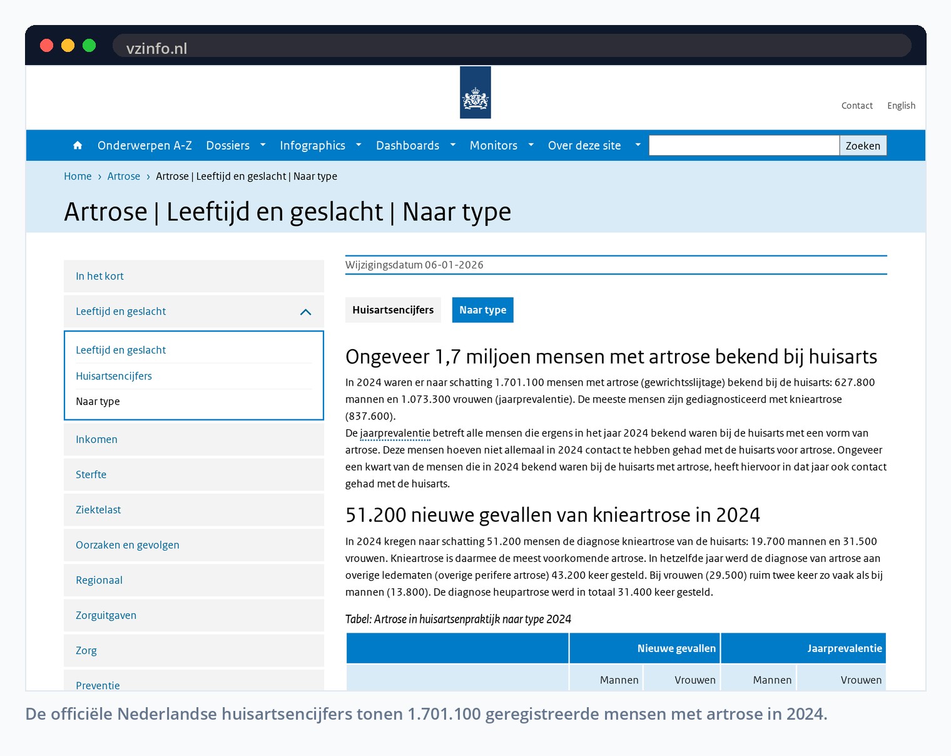The width and height of the screenshot is (951, 756).
Task: Switch to the Naar type tab
Action: 483,310
